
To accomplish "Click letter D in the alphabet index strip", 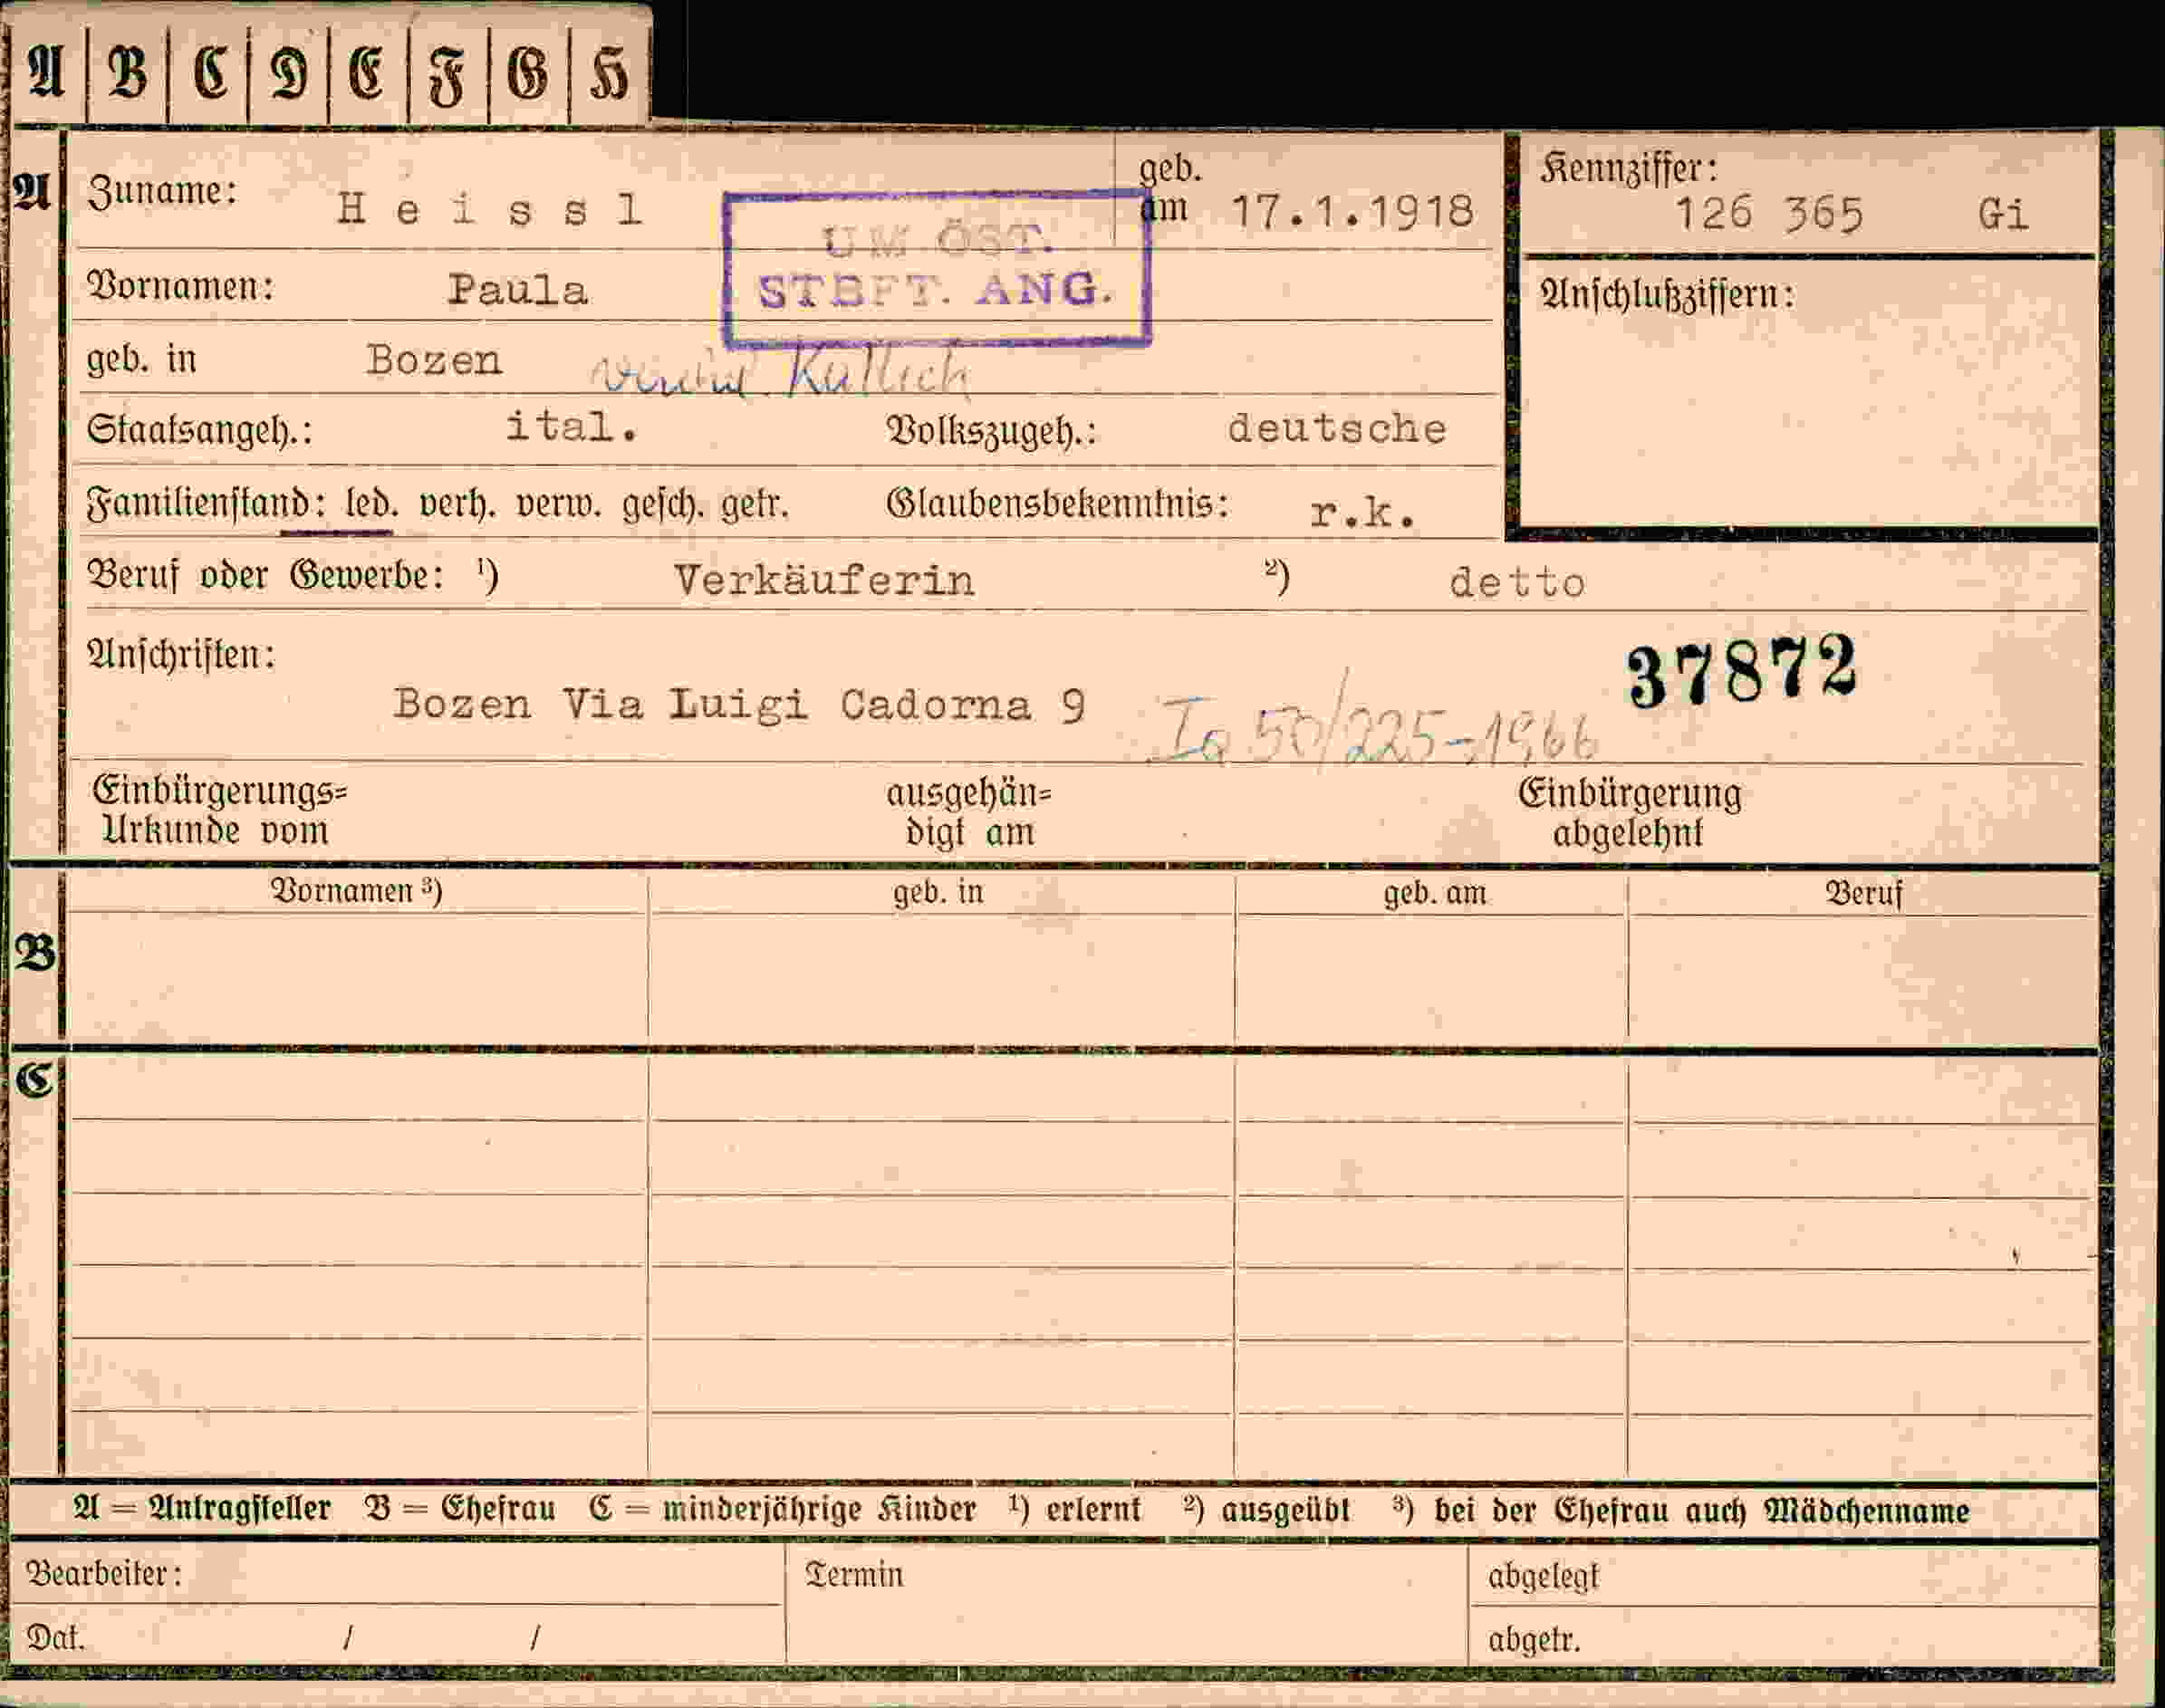I will pyautogui.click(x=289, y=75).
